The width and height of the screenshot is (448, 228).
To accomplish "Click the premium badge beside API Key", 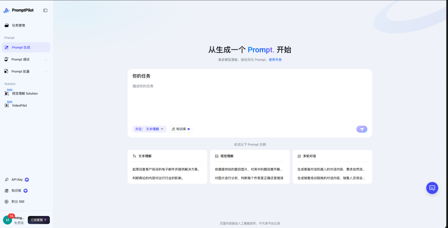I will click(x=27, y=180).
